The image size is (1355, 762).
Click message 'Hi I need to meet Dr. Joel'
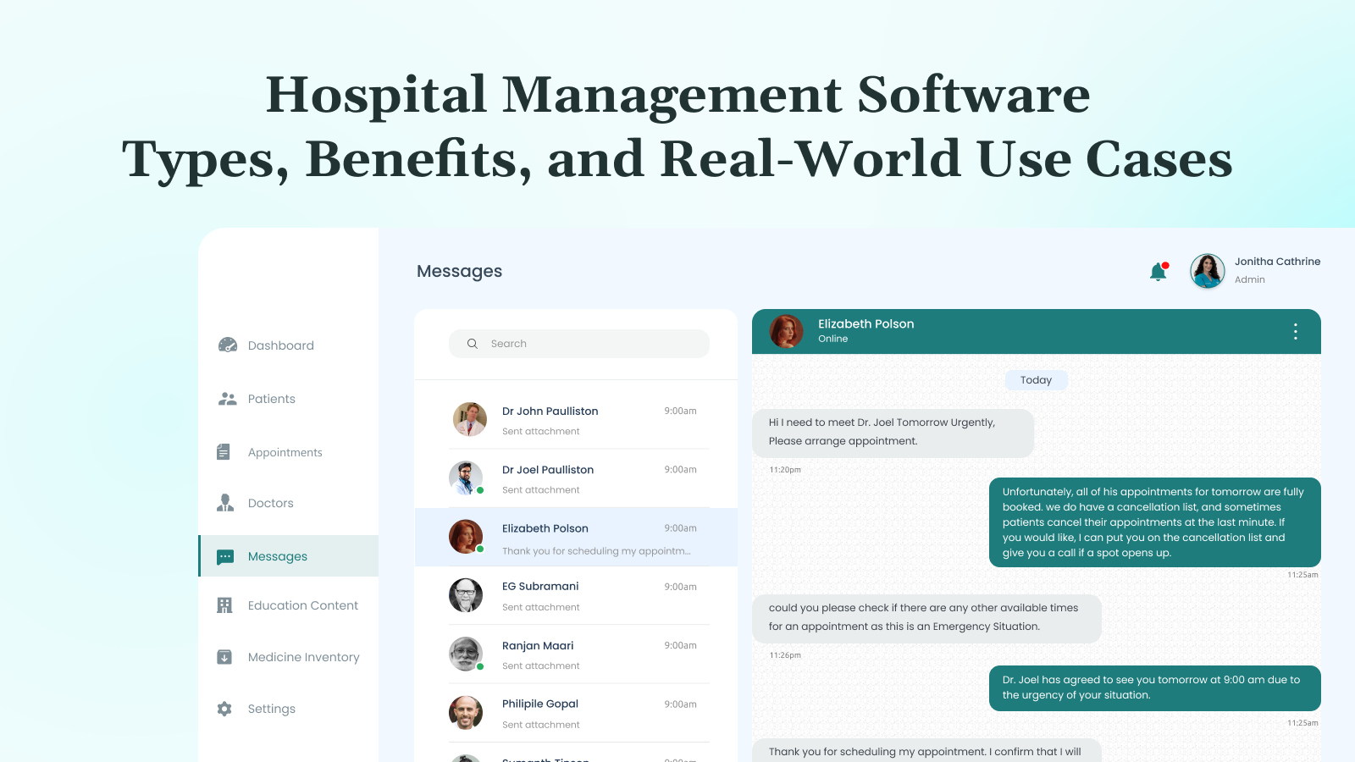(893, 433)
